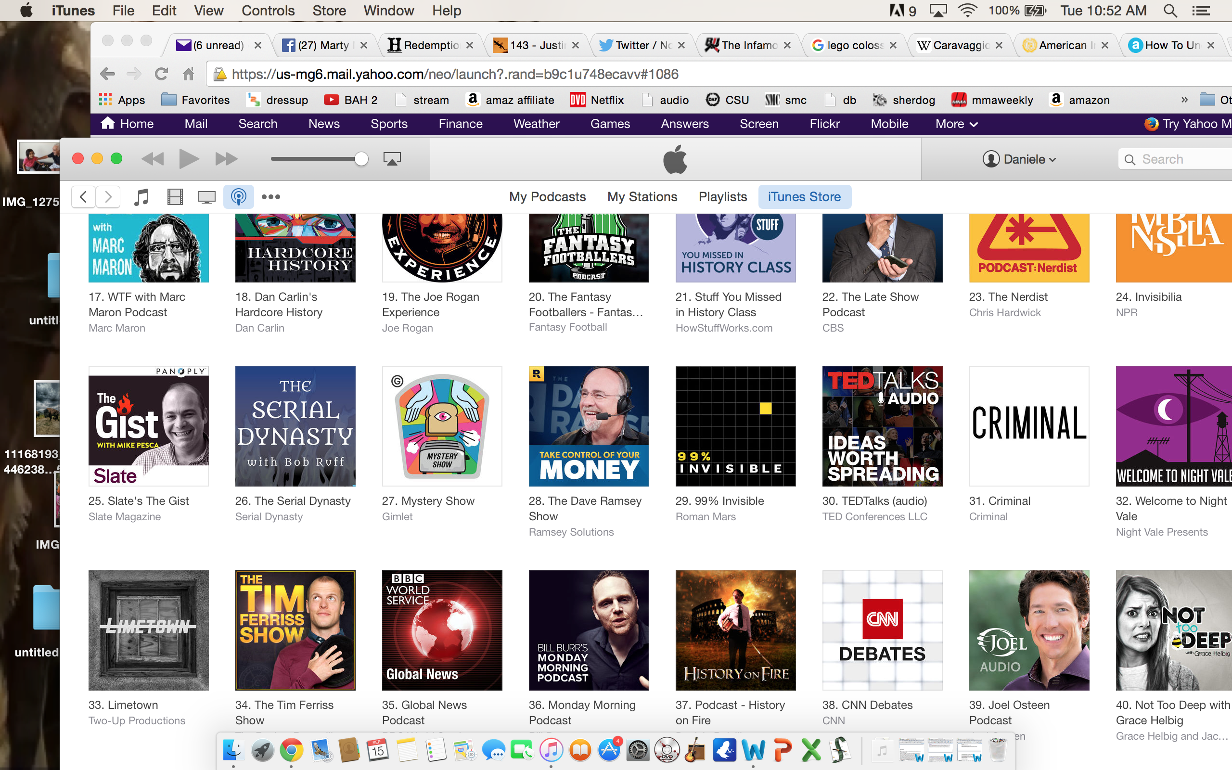Open the Netflix bookmark
Viewport: 1232px width, 770px height.
(596, 100)
